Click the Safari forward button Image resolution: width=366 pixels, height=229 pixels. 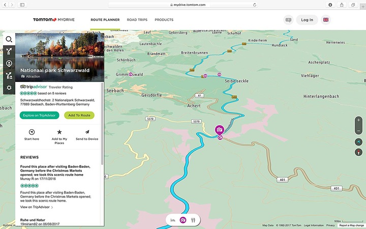point(12,5)
